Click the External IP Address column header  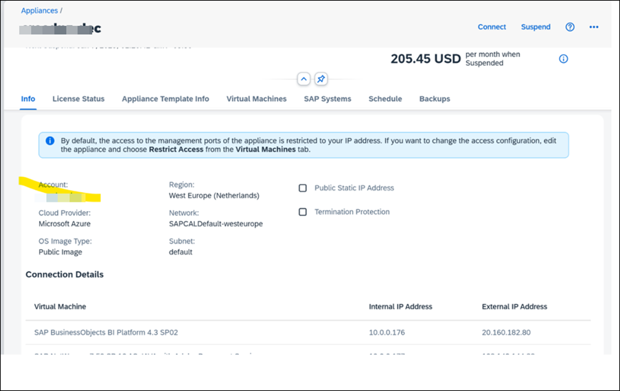(514, 307)
